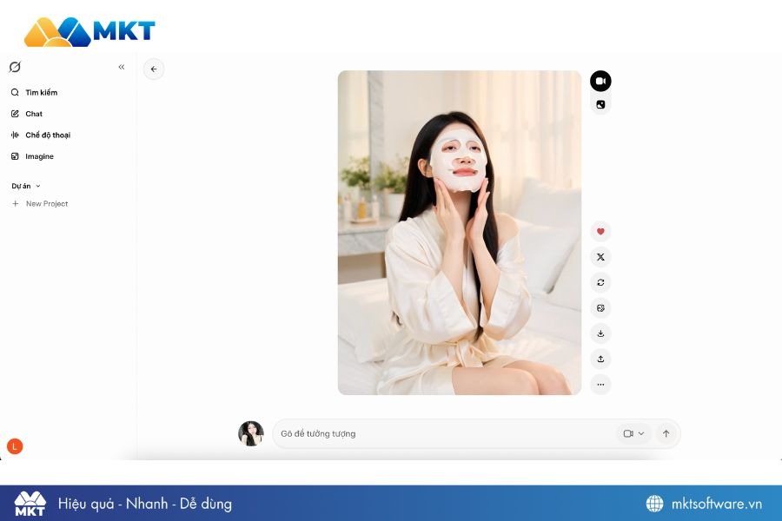Click the upload/share arrow icon

click(600, 359)
